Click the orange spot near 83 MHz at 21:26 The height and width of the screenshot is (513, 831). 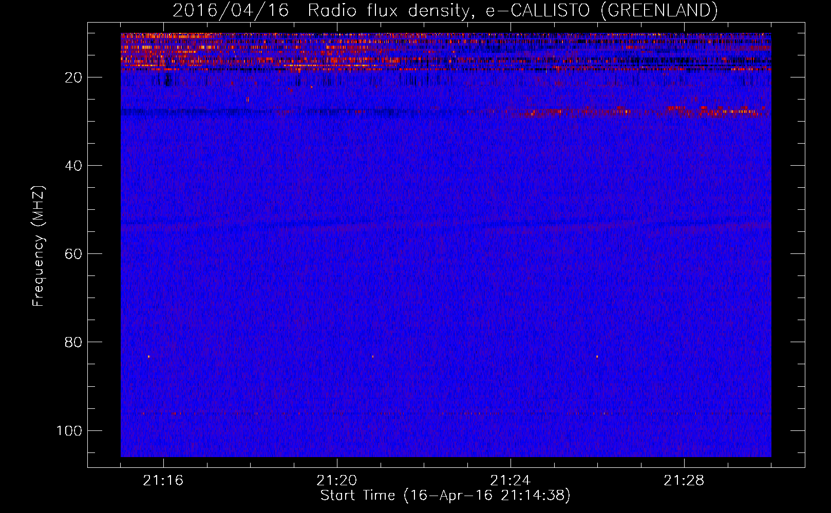click(x=597, y=356)
